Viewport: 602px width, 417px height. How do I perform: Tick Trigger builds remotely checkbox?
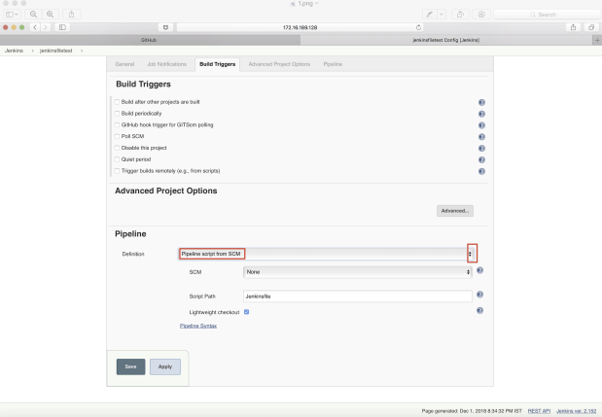pos(117,171)
